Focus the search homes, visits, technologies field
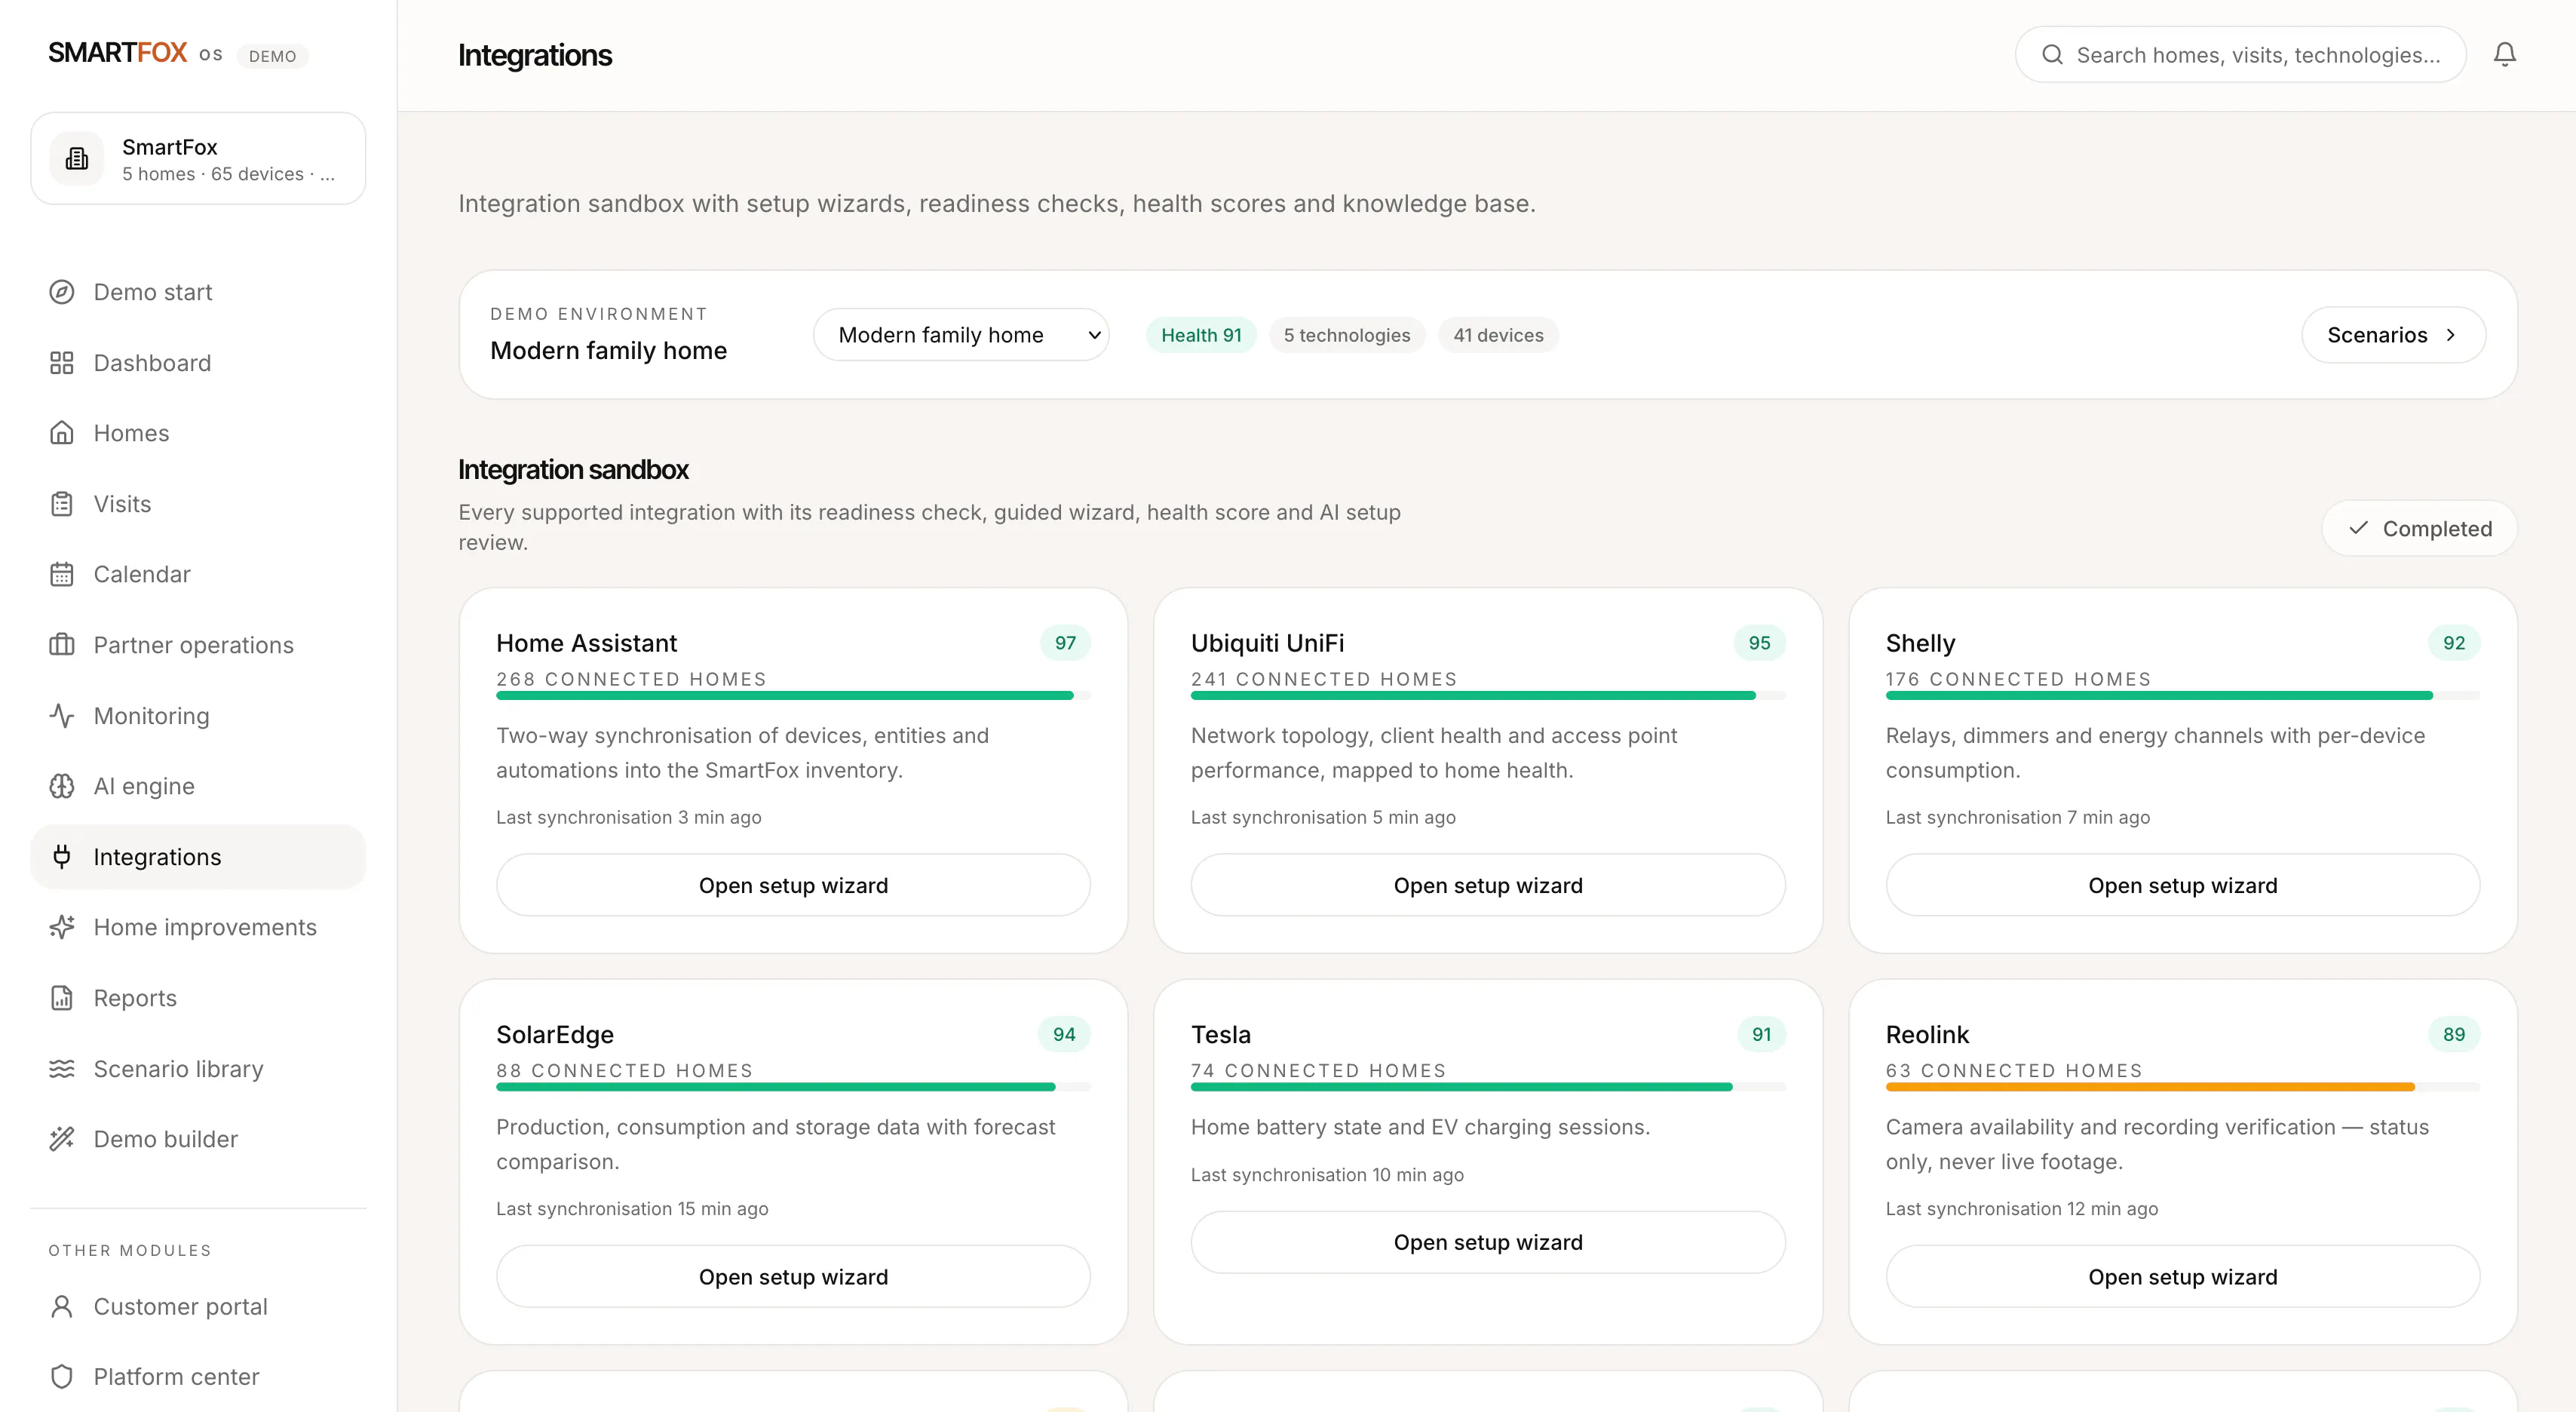The height and width of the screenshot is (1412, 2576). (x=2241, y=55)
